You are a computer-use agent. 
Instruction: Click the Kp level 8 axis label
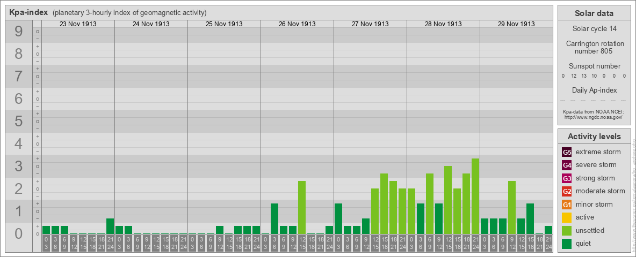[x=19, y=54]
